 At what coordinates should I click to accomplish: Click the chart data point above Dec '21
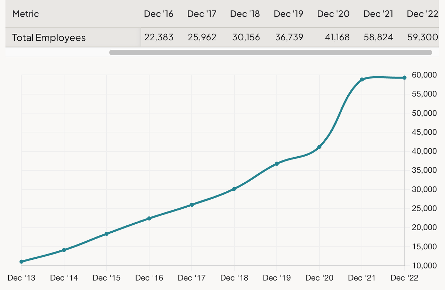click(362, 80)
